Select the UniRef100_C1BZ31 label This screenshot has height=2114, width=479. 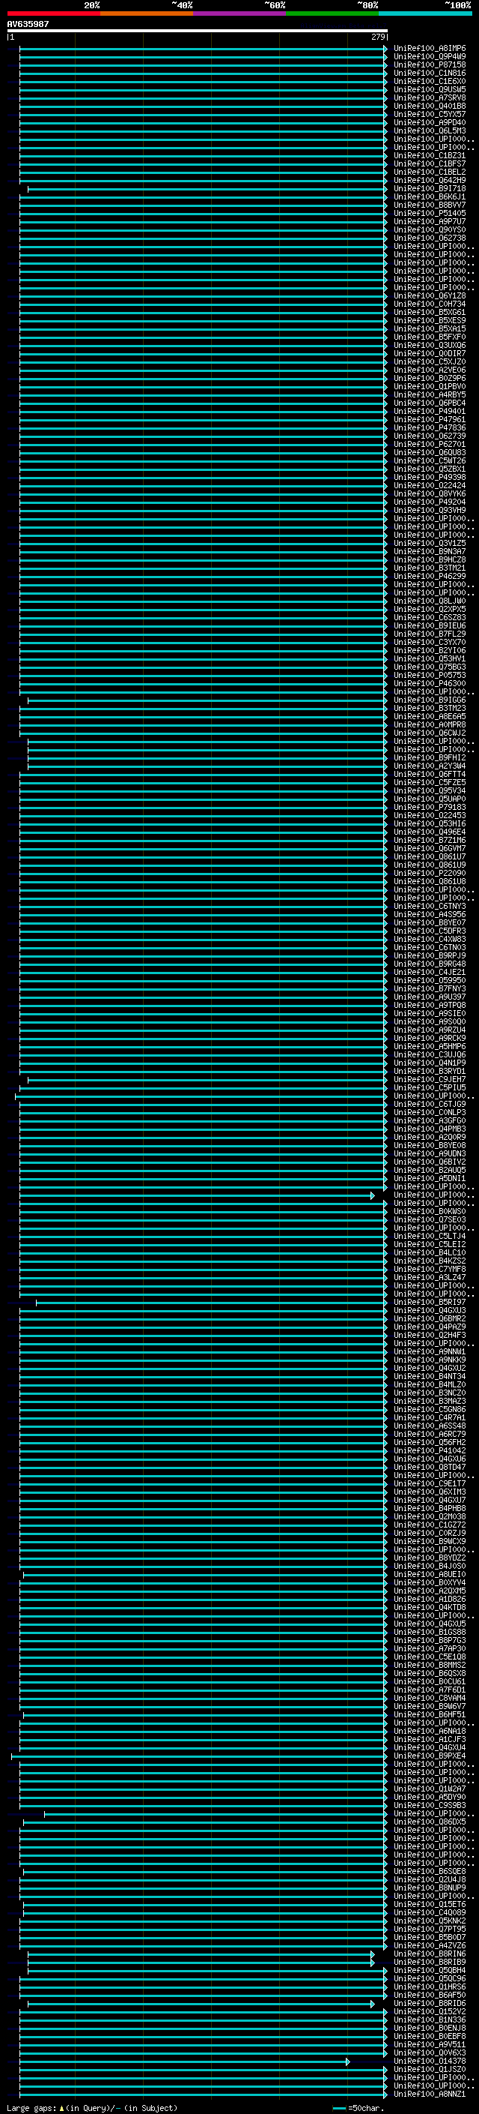click(x=430, y=155)
